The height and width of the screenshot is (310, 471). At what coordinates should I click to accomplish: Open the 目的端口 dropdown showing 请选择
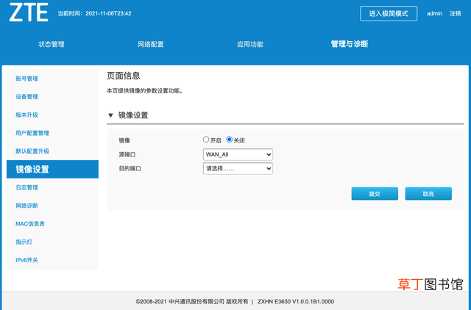(x=238, y=168)
